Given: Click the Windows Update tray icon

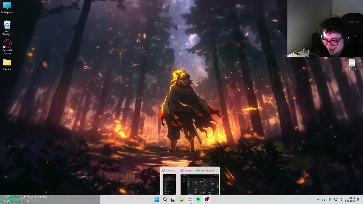Looking at the screenshot, I should 324,200.
